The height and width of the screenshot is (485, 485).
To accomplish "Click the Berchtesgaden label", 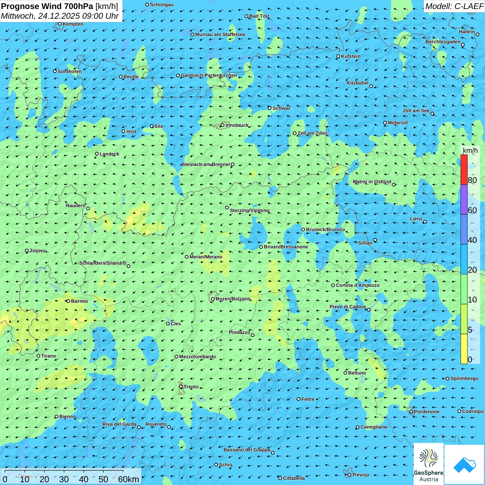I will coord(443,42).
